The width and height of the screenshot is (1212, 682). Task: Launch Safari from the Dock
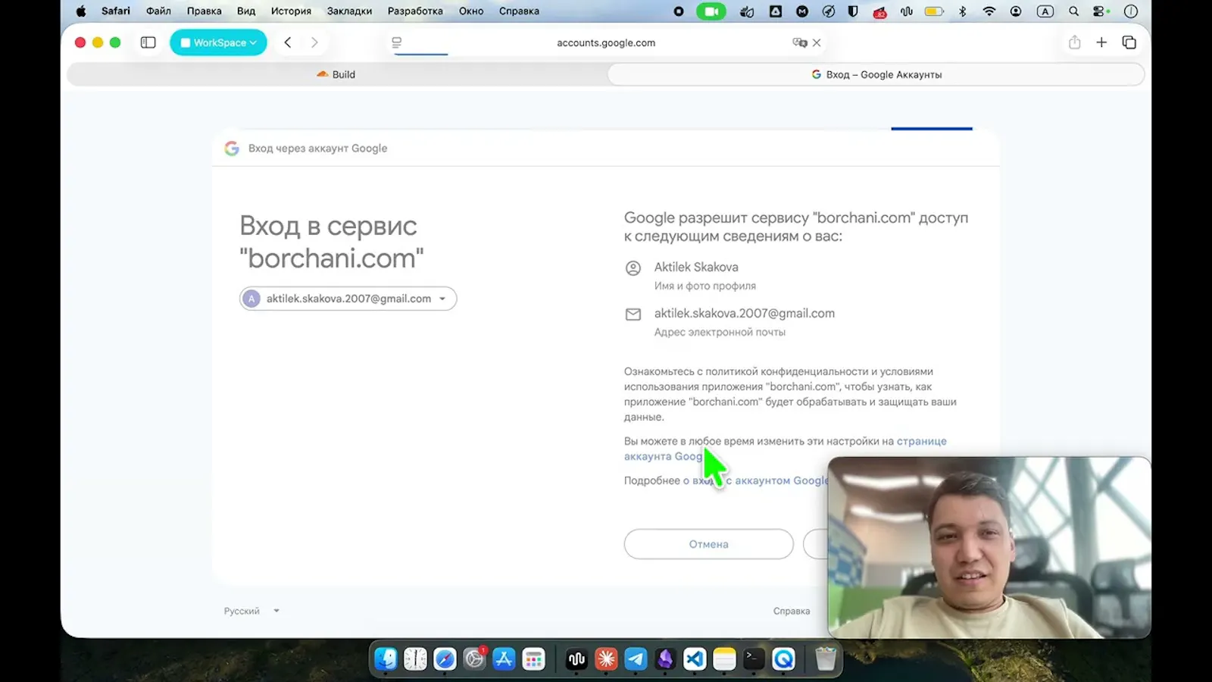[x=445, y=659]
